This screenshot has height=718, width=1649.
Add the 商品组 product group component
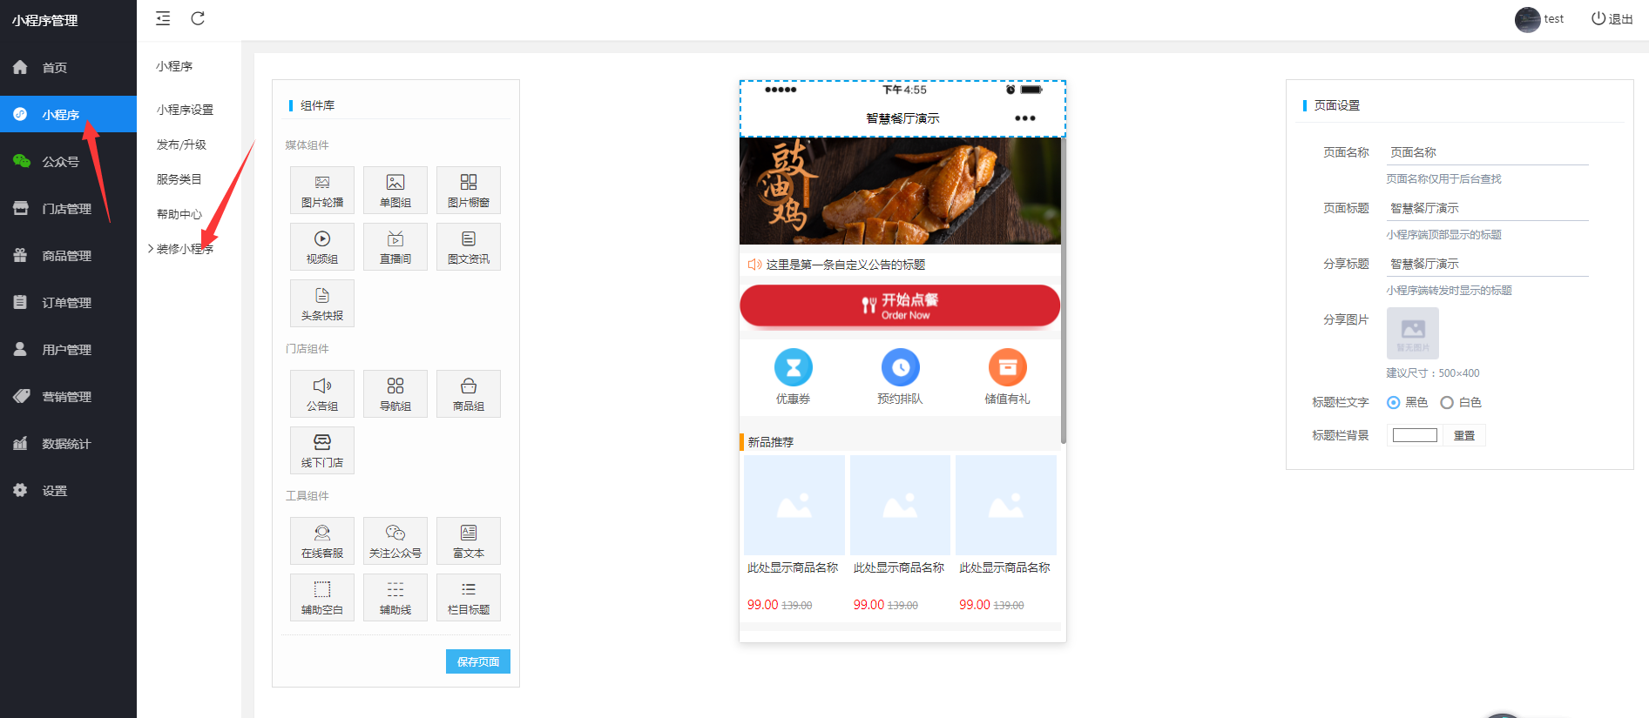tap(469, 393)
